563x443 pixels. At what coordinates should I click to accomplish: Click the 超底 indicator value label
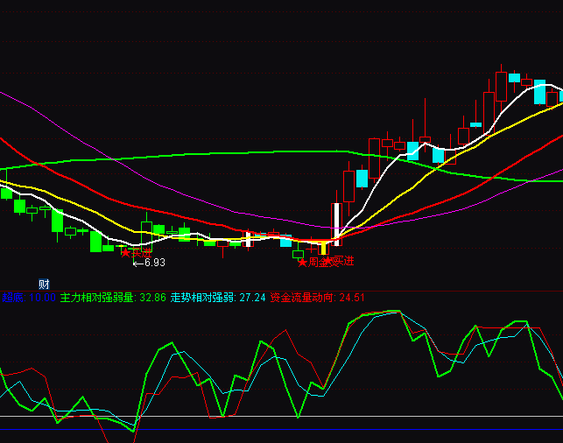28,298
